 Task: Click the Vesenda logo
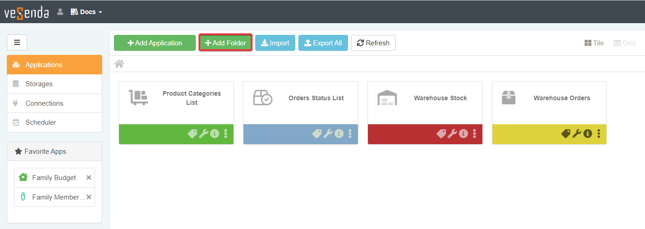click(26, 12)
